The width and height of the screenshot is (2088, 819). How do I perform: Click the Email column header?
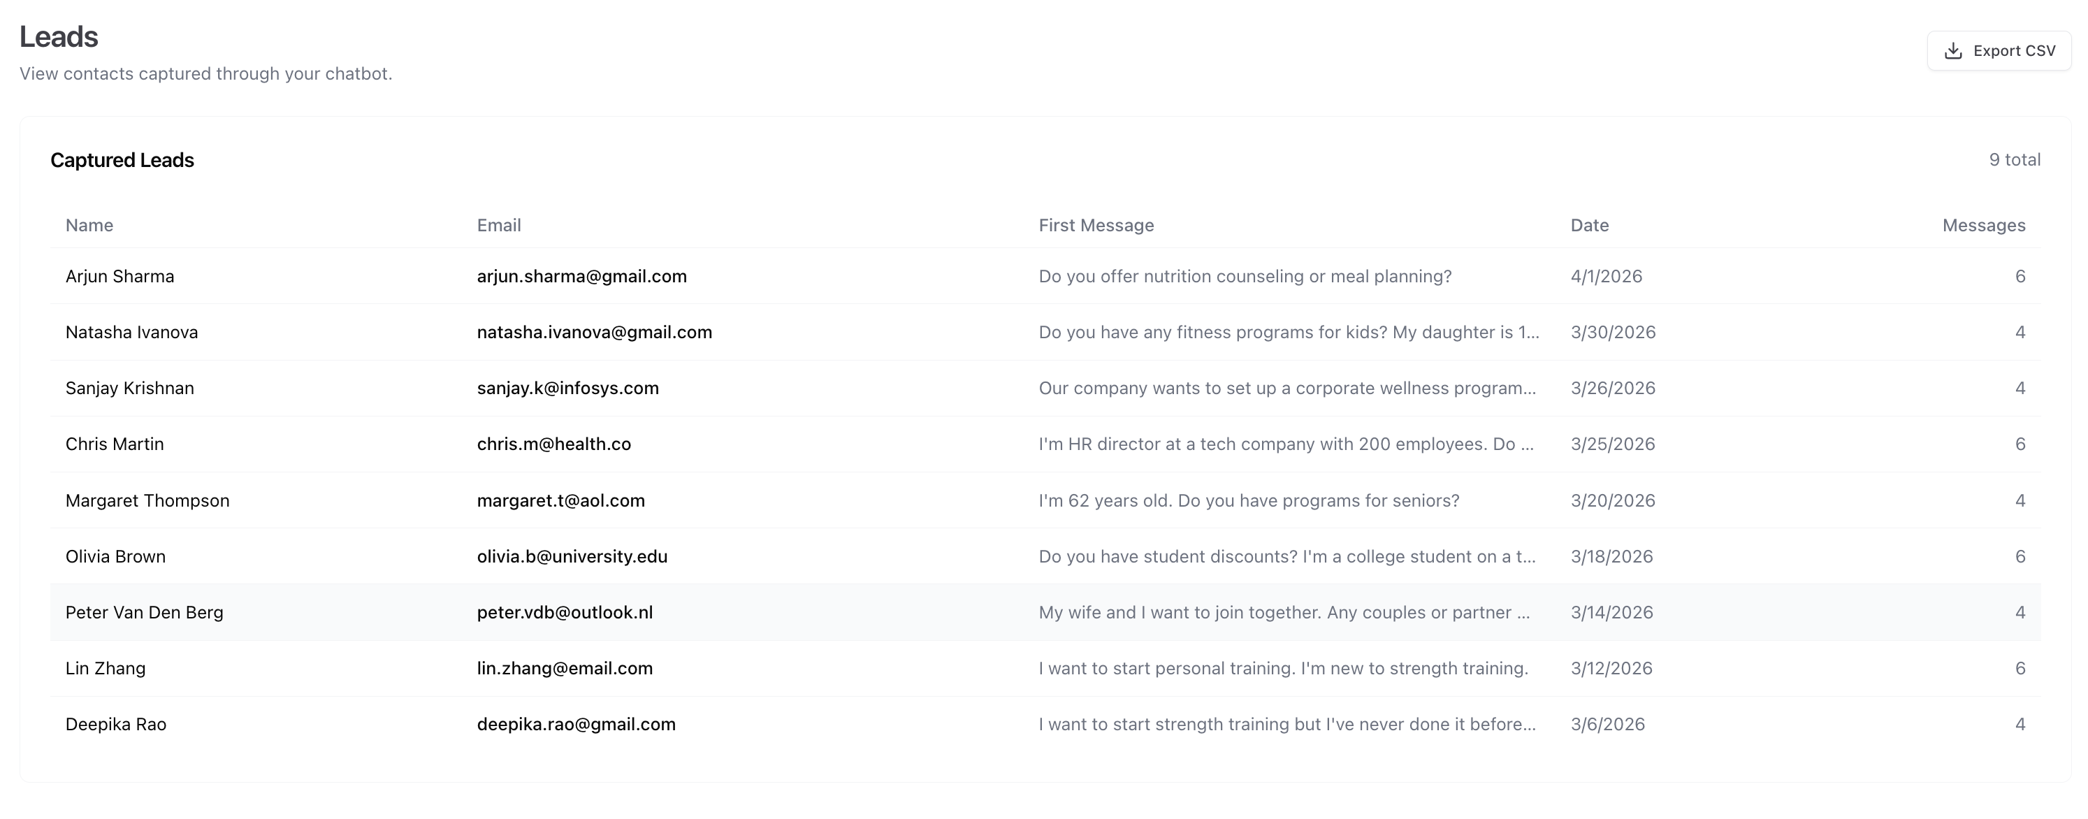pyautogui.click(x=498, y=226)
